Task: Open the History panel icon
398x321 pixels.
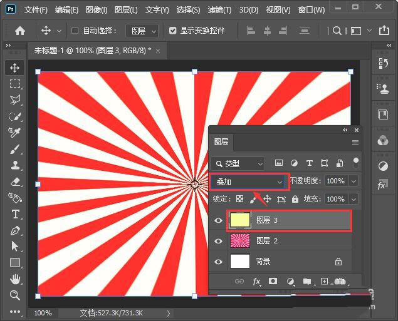Action: tap(383, 63)
